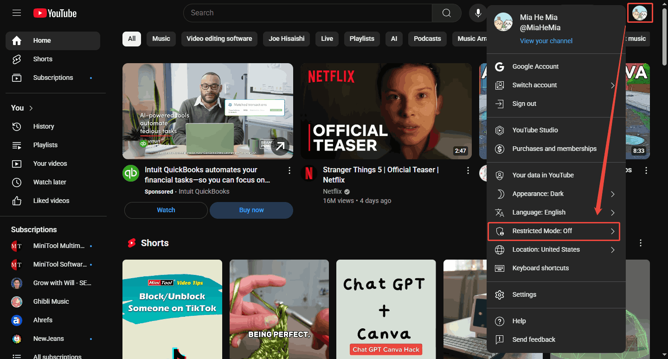668x359 pixels.
Task: Open YouTube Studio from the menu
Action: coord(556,130)
